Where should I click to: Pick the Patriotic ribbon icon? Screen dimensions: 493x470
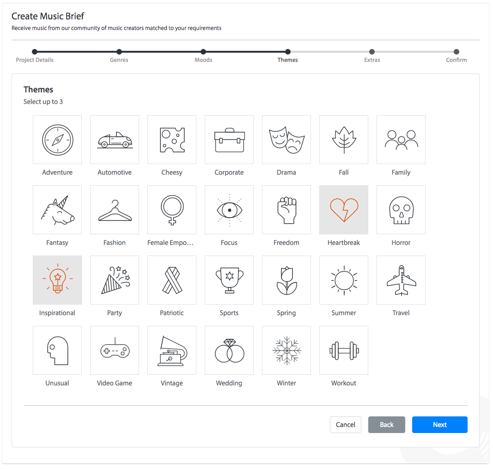point(172,280)
